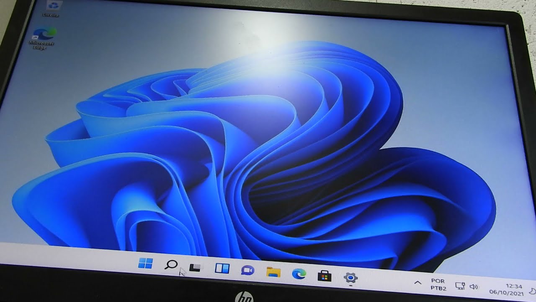536x302 pixels.
Task: Open Microsoft Store from taskbar
Action: coord(325,276)
